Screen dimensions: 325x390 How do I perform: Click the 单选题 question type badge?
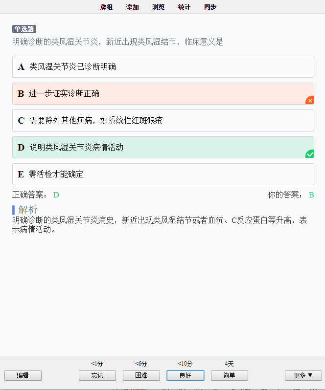[x=24, y=29]
